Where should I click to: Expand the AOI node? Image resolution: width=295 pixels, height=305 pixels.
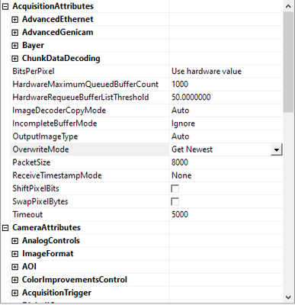(x=15, y=267)
